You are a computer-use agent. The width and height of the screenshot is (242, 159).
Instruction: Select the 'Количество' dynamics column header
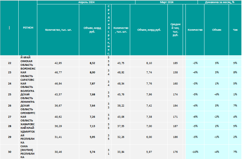[195, 30]
